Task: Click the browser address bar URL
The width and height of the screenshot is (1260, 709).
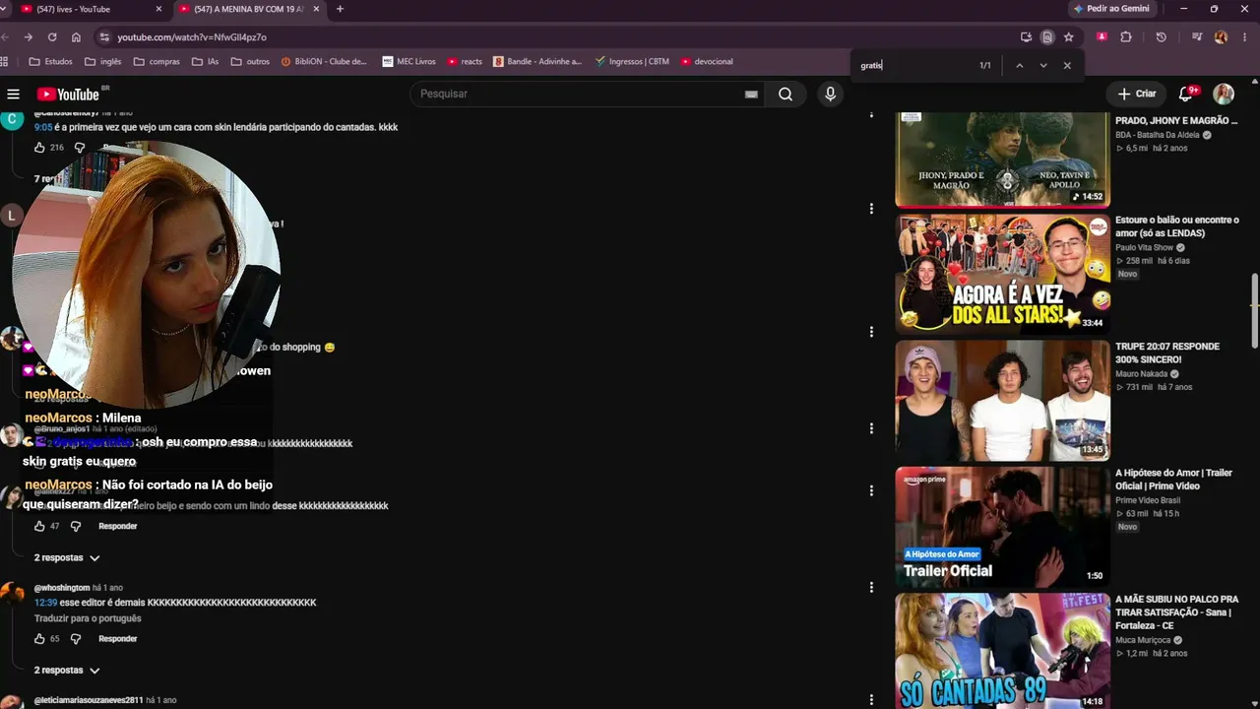Action: (x=192, y=37)
